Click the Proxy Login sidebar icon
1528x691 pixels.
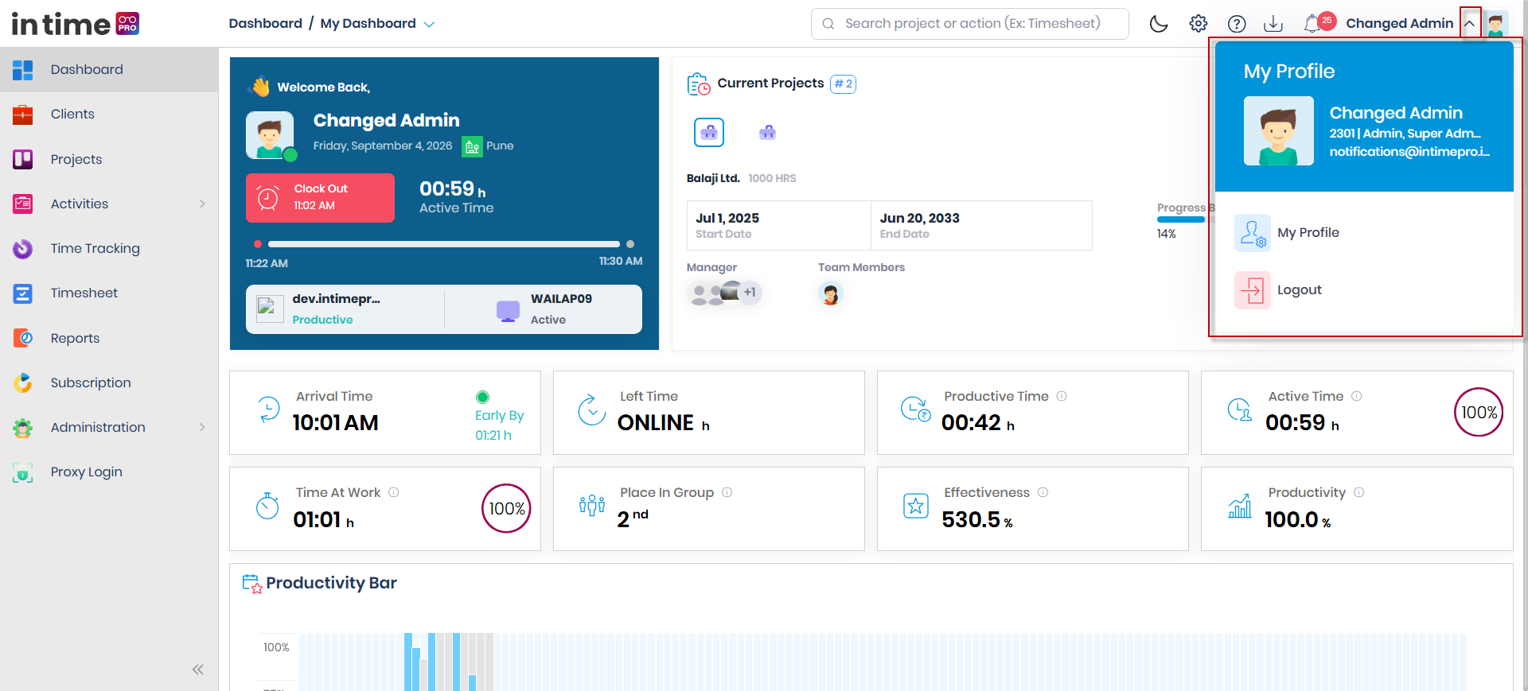tap(23, 472)
